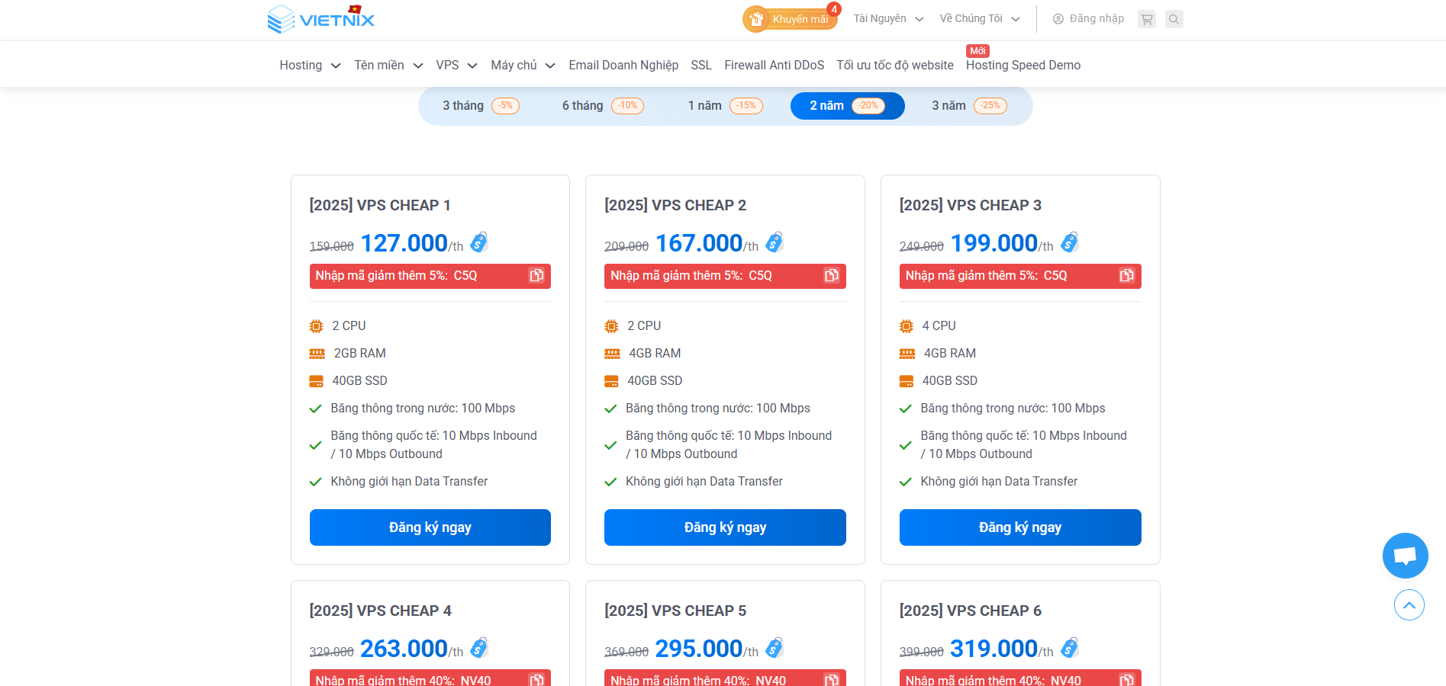Open the Firewall Anti DDoS menu item

pos(774,66)
